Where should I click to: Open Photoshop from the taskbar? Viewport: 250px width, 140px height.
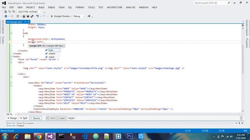(130, 136)
